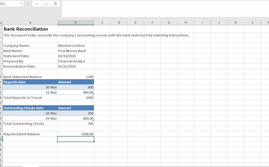Select the 'First Money Bank' cell
This screenshot has width=269, height=167.
[76, 51]
